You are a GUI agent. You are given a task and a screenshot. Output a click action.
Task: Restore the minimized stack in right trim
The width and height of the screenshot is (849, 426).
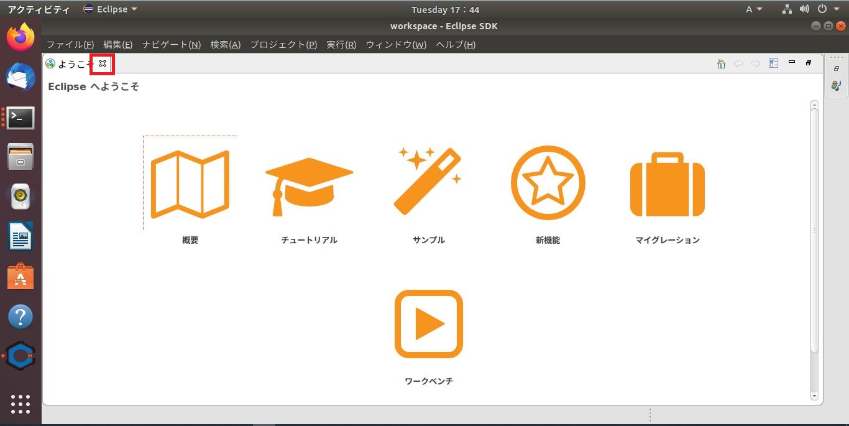click(x=836, y=68)
